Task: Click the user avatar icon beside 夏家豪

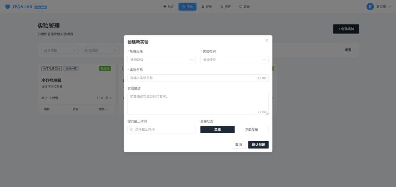Action: pyautogui.click(x=370, y=7)
